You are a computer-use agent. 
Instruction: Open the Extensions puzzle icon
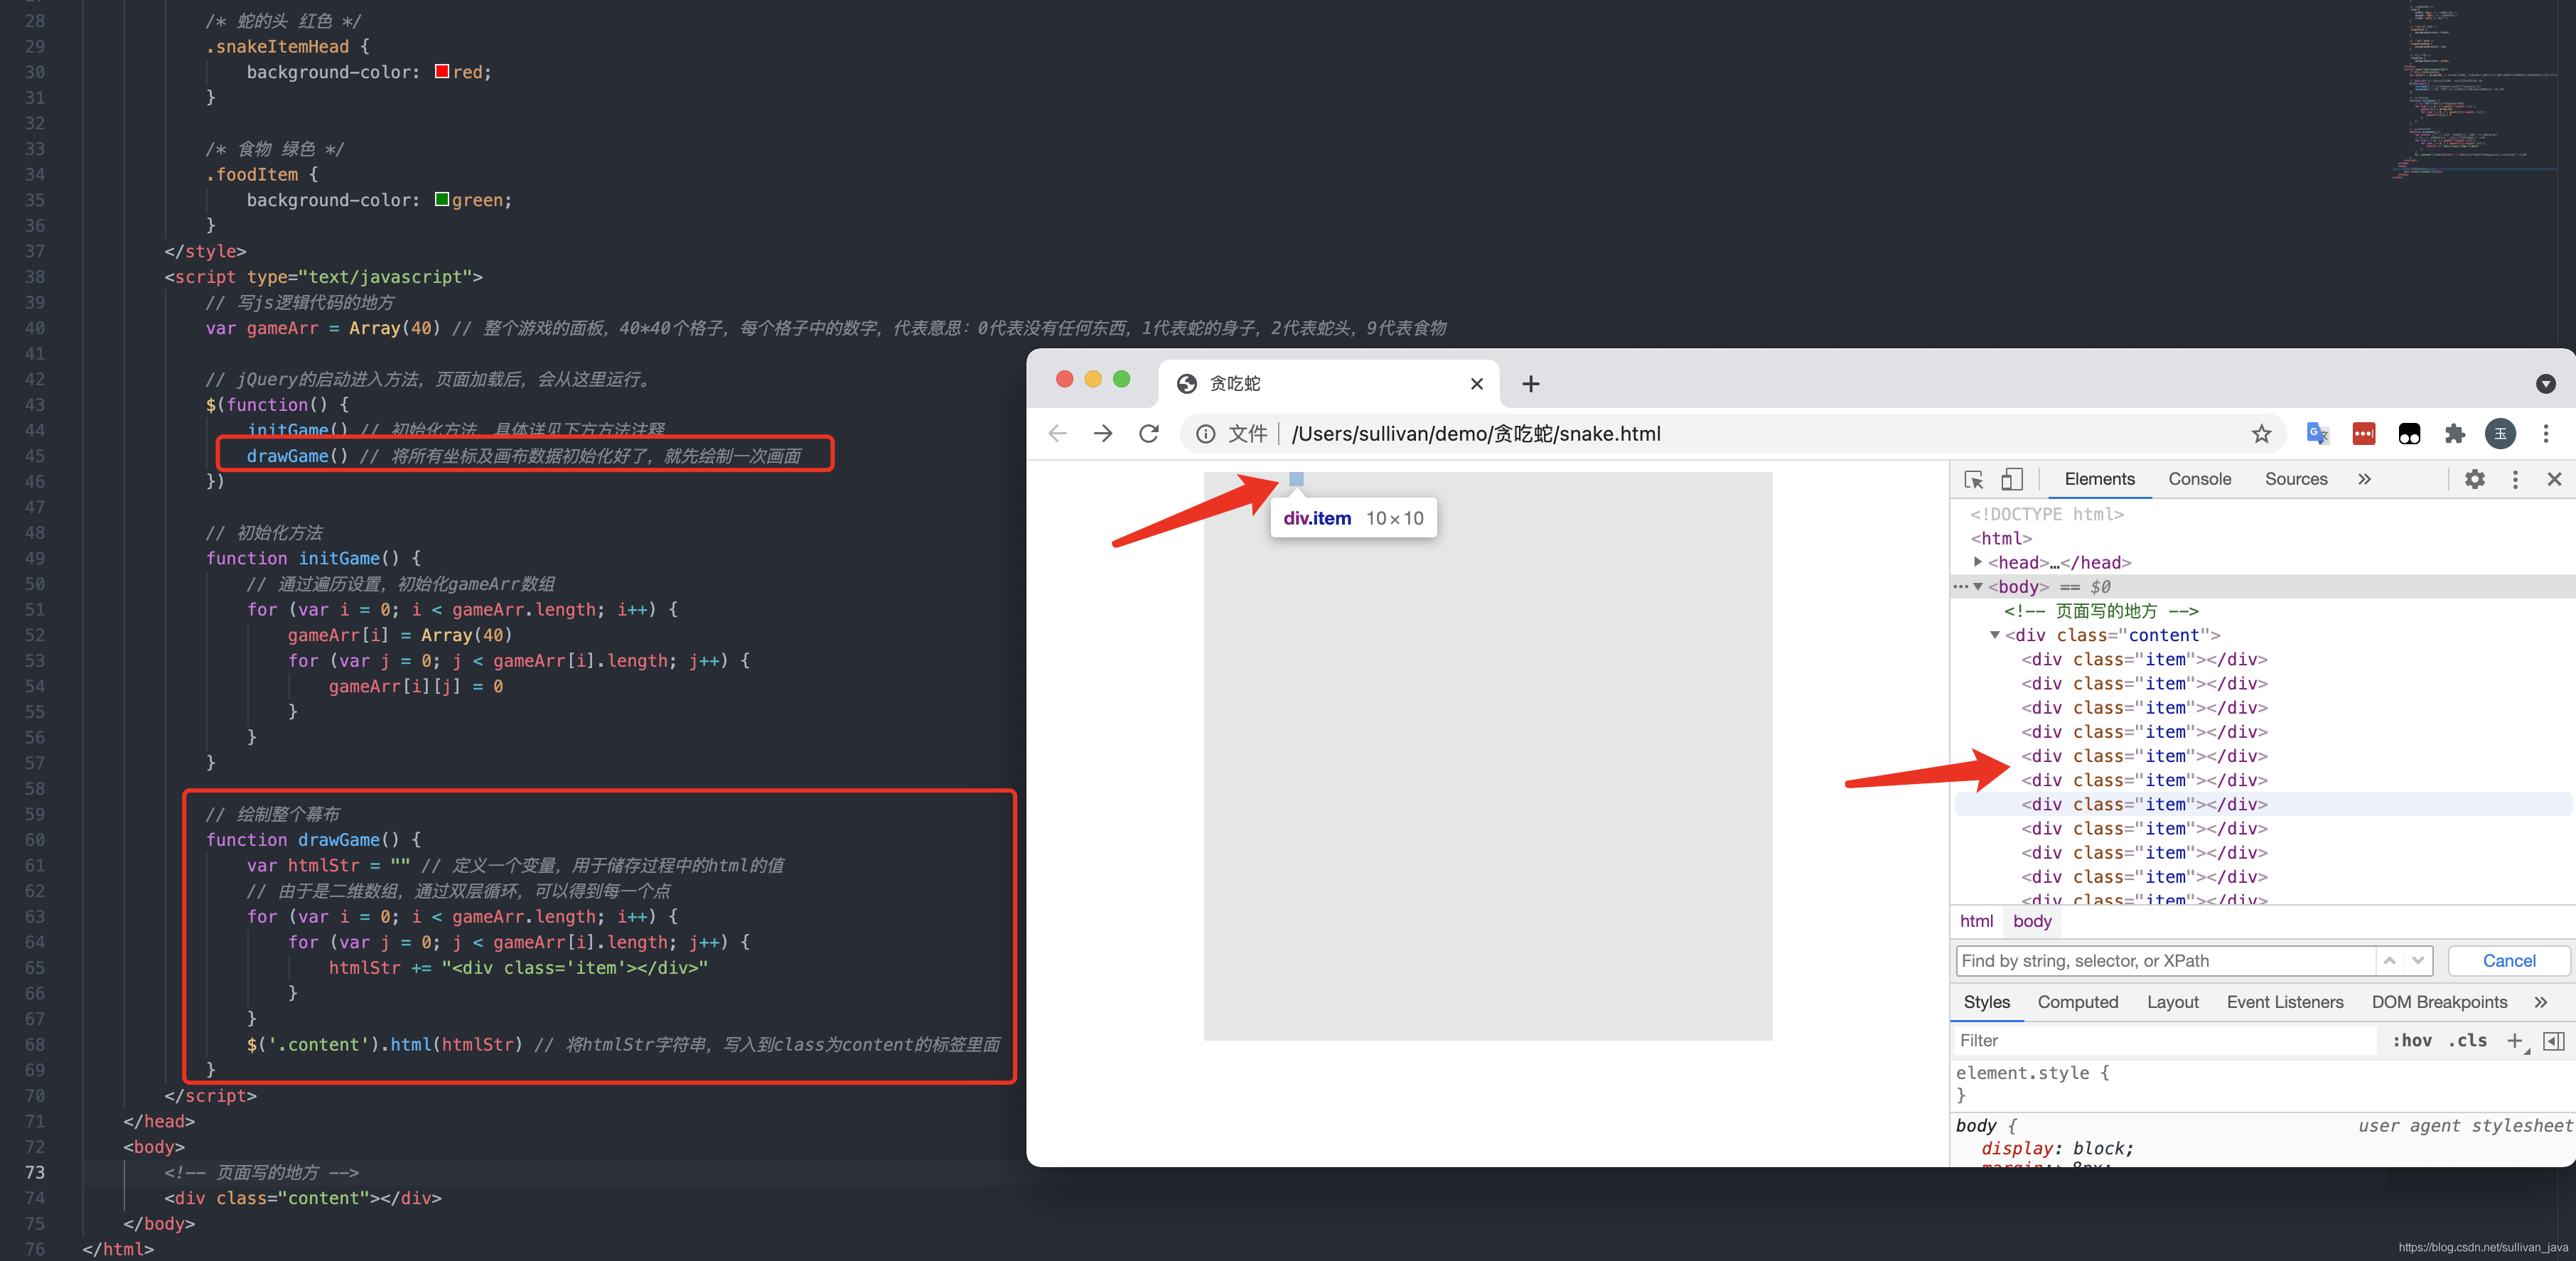[x=2454, y=434]
